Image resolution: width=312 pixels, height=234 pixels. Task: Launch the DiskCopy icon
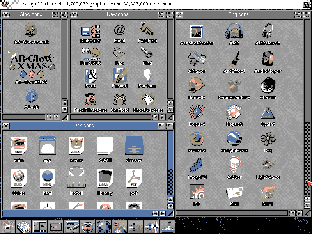tap(90, 31)
